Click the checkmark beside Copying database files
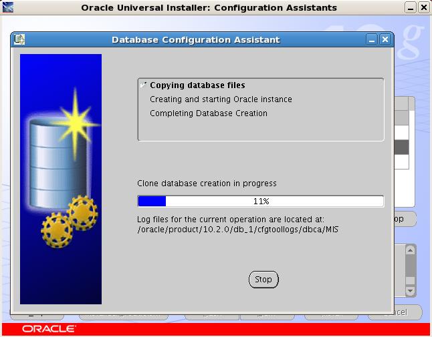The width and height of the screenshot is (432, 337). [143, 85]
